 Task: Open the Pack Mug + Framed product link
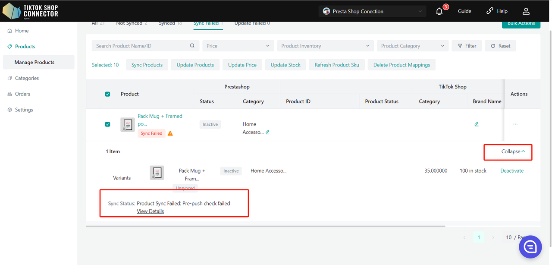coord(160,120)
